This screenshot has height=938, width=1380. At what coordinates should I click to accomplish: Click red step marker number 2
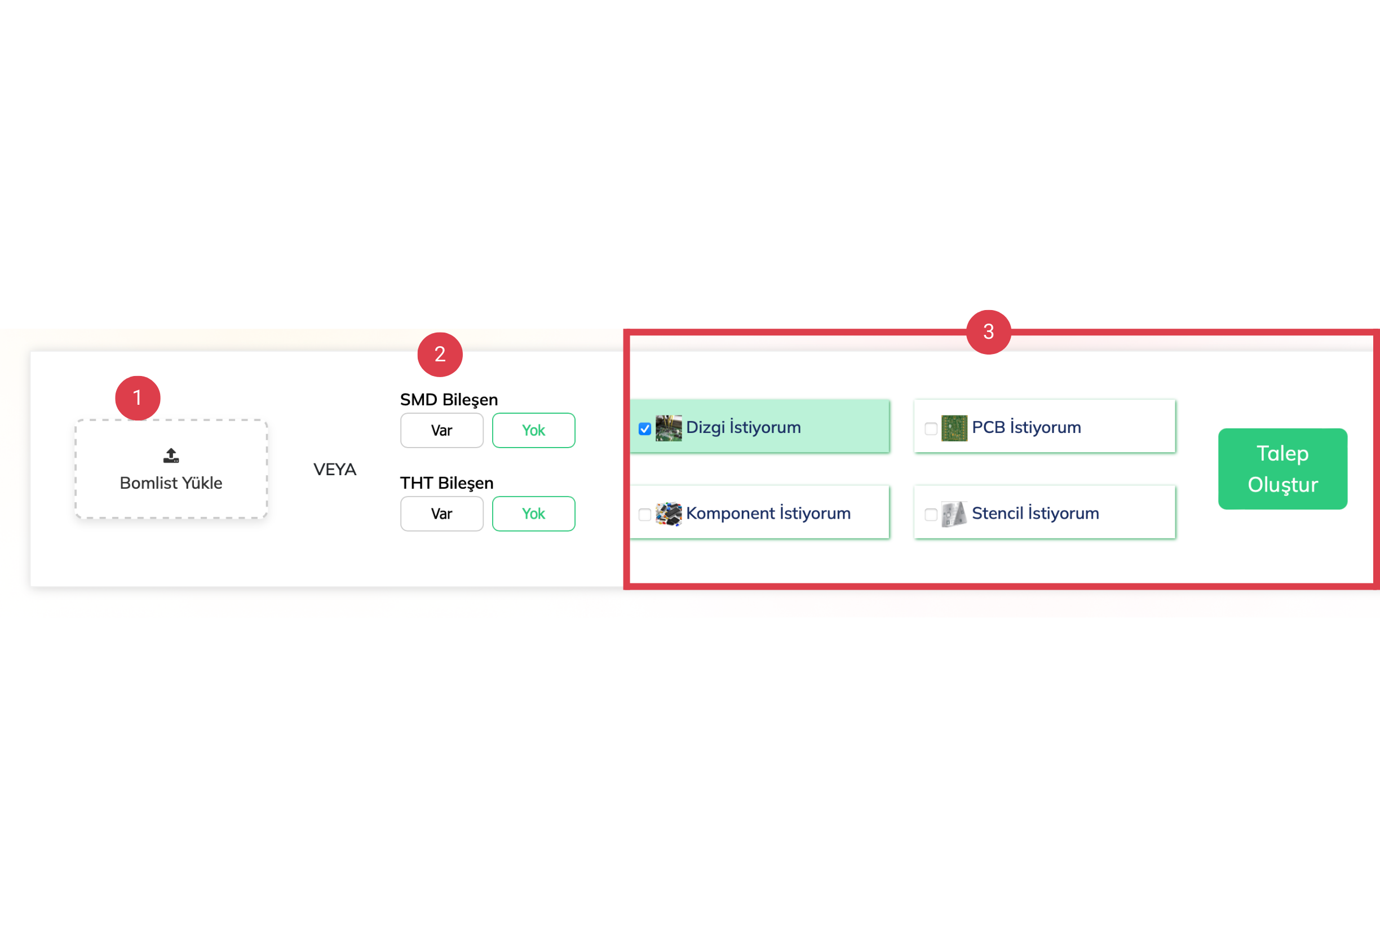(x=440, y=355)
